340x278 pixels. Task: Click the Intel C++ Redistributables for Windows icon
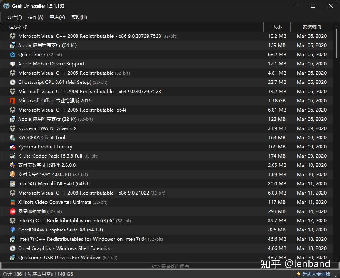13,239
